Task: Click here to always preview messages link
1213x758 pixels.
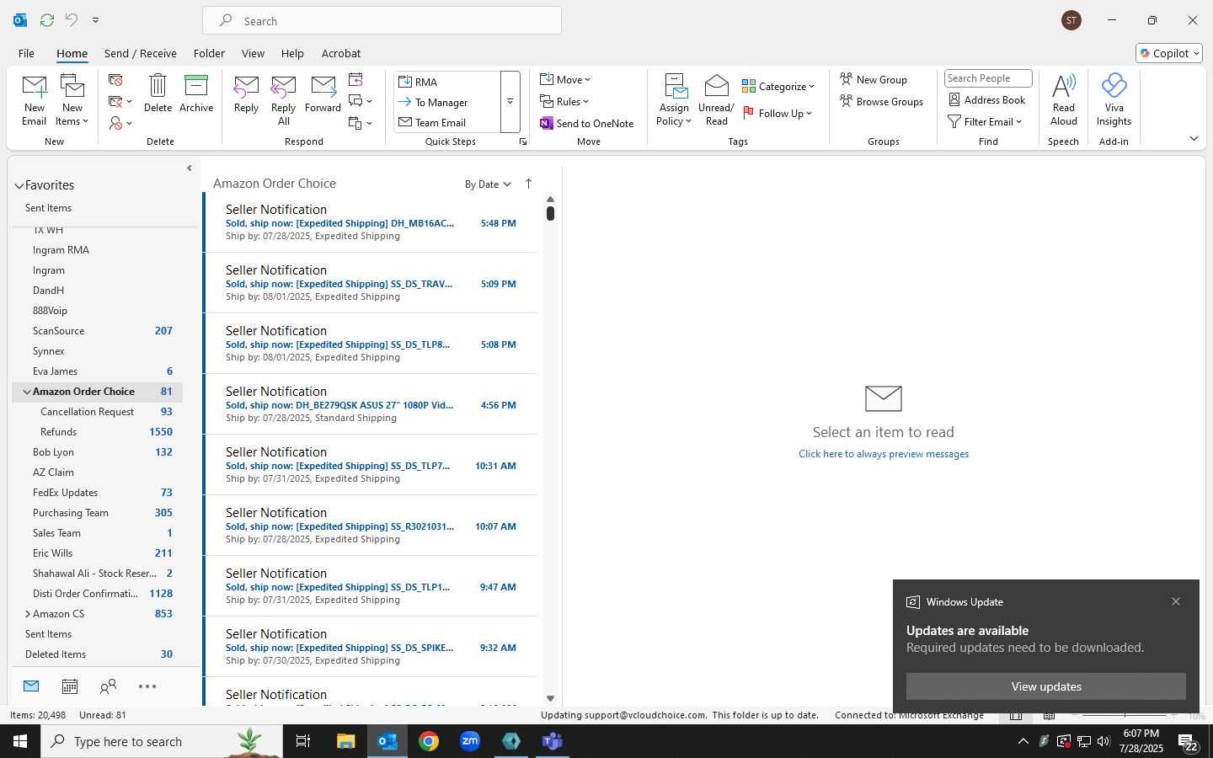Action: (x=884, y=454)
